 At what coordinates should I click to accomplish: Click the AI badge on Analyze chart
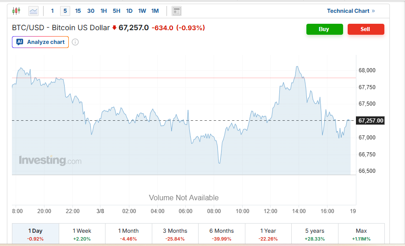coord(20,42)
